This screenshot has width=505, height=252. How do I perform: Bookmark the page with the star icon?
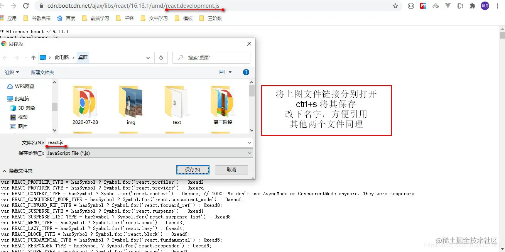(x=396, y=6)
